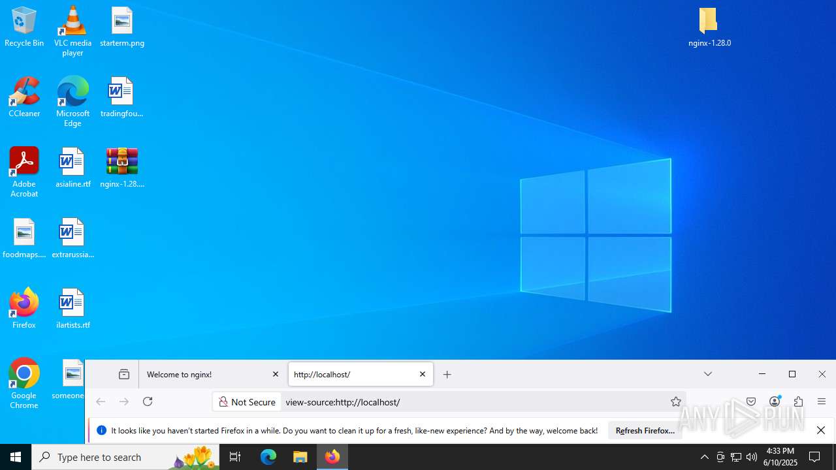836x470 pixels.
Task: Launch VLC media player shortcut
Action: (72, 31)
